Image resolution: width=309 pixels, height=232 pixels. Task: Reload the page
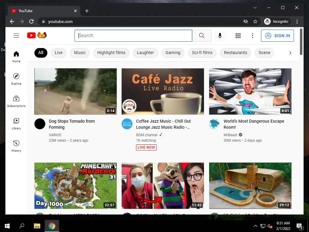(x=31, y=21)
